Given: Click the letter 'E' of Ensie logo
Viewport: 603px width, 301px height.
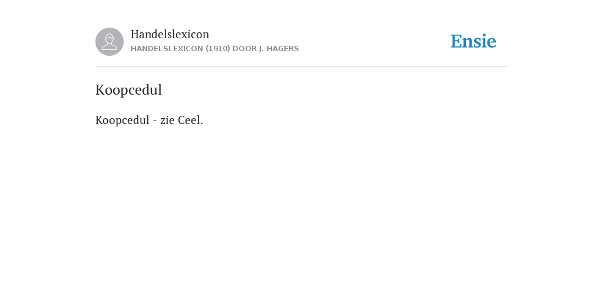Looking at the screenshot, I should pyautogui.click(x=456, y=42).
